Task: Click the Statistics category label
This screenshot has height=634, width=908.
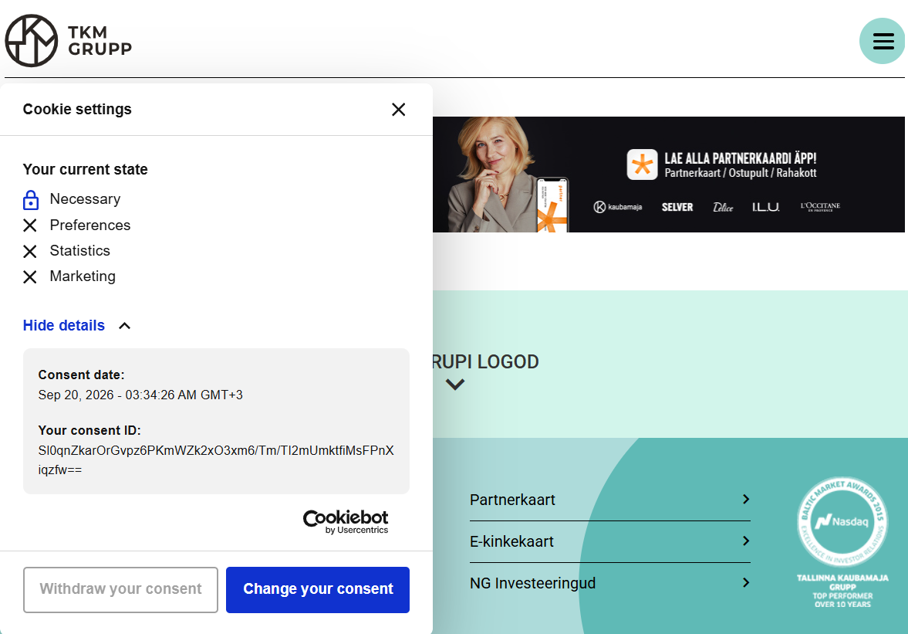Action: click(80, 250)
